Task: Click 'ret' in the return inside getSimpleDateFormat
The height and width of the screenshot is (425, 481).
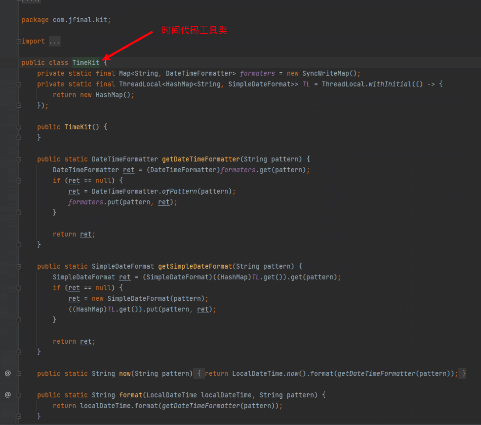Action: [86, 341]
